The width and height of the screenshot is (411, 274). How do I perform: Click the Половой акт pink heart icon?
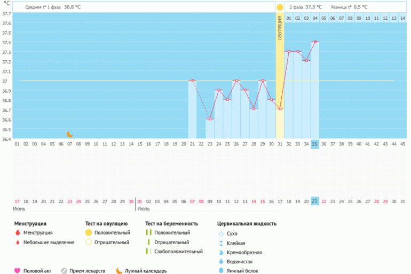(17, 270)
